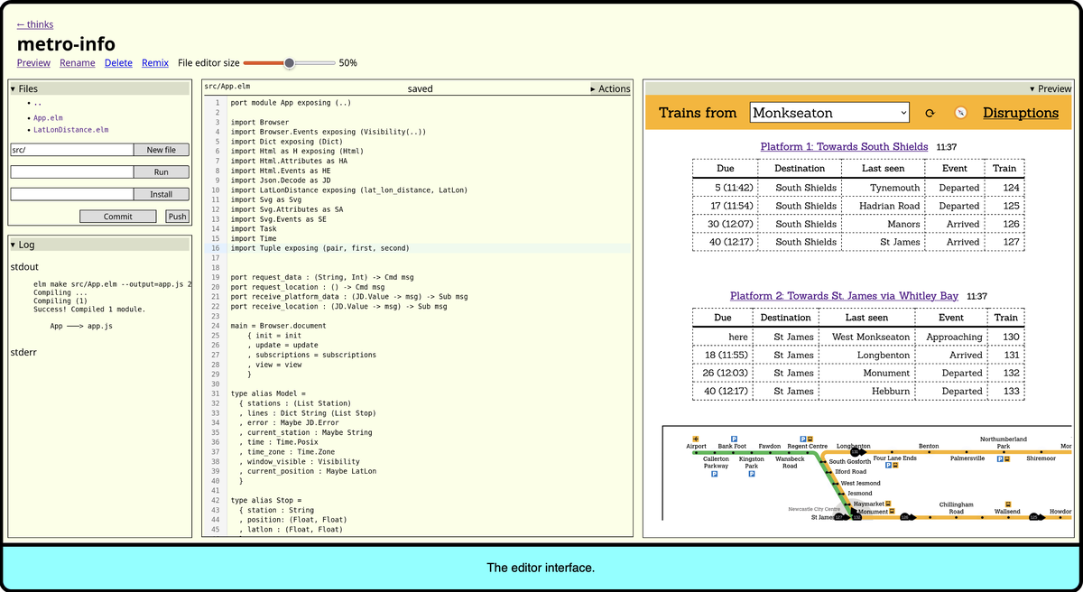
Task: Click the parking icon under Callerton Parkway
Action: tap(715, 474)
